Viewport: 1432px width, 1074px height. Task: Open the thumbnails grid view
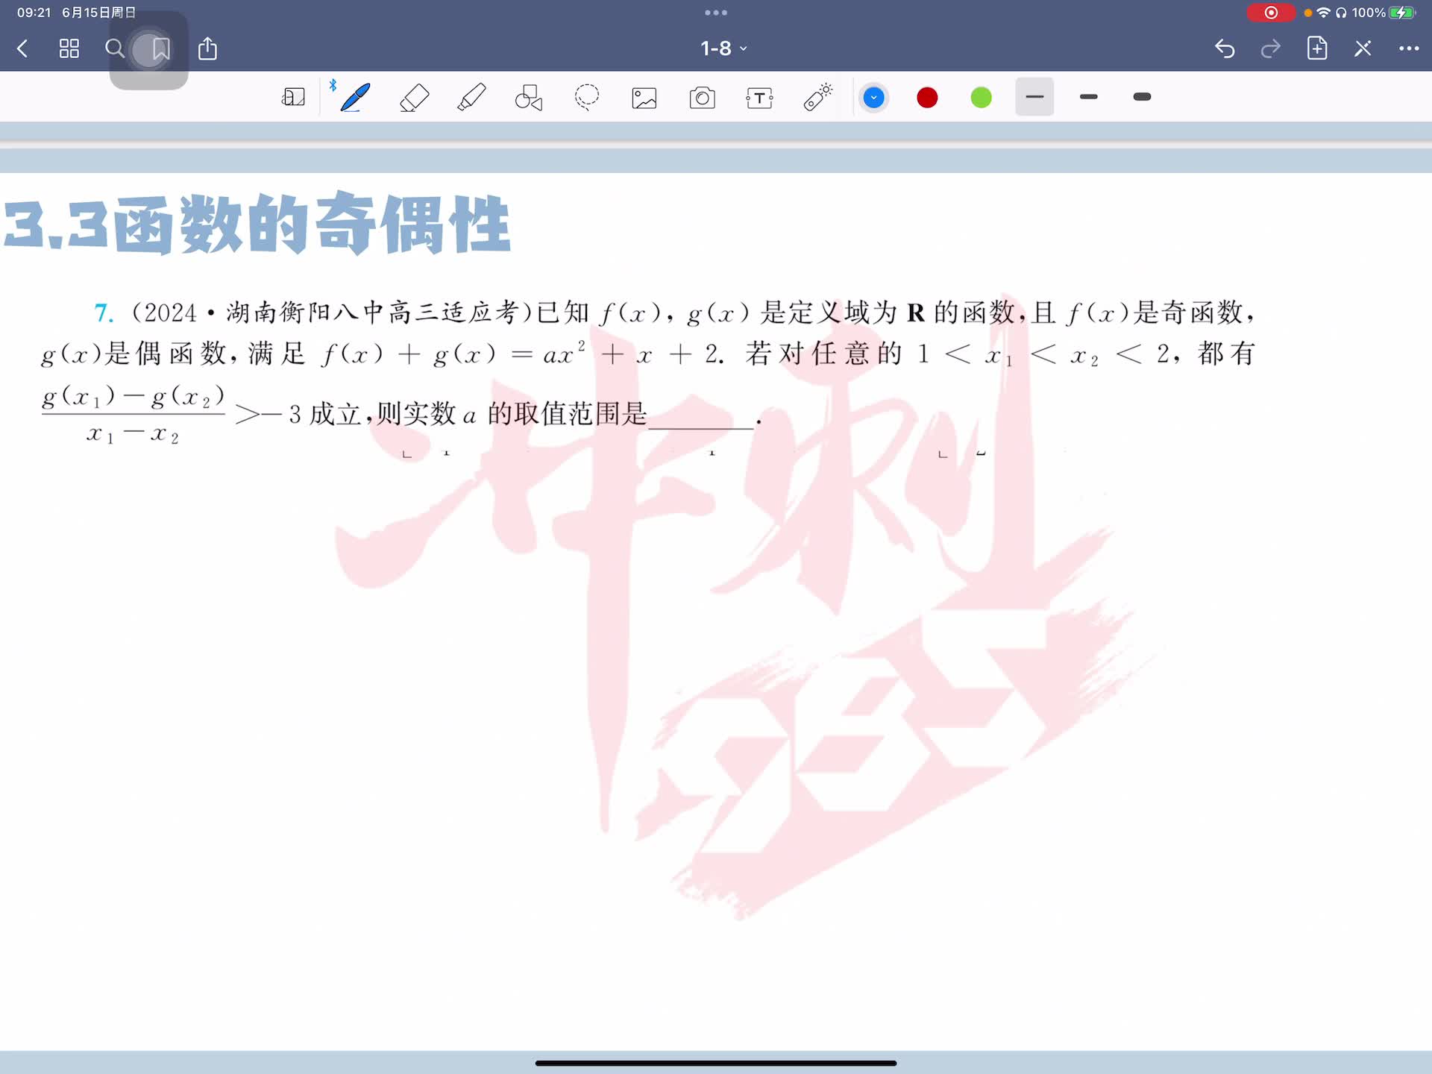tap(69, 49)
